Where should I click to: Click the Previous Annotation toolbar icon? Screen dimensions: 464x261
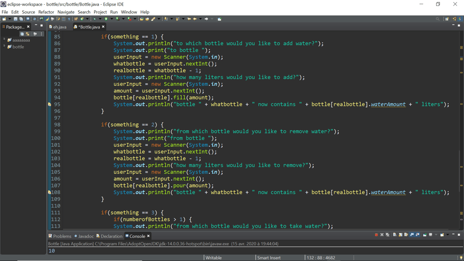(x=178, y=19)
